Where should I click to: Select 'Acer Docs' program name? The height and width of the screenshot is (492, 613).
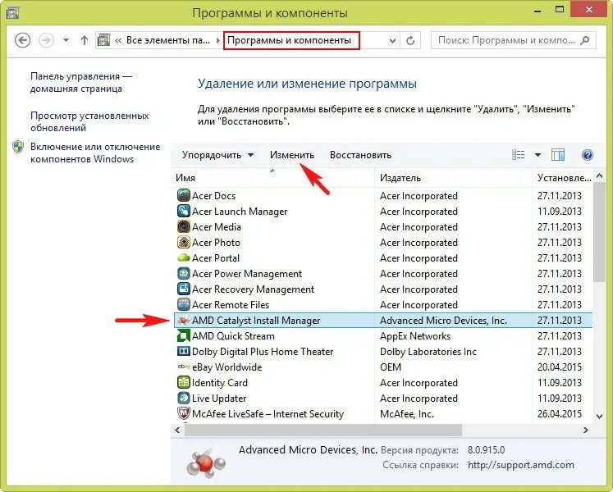tap(214, 196)
